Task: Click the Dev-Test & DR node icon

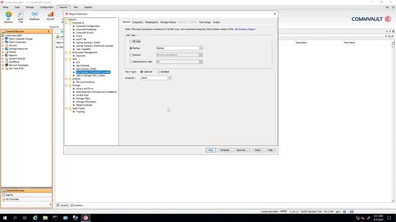Action: pos(7,68)
